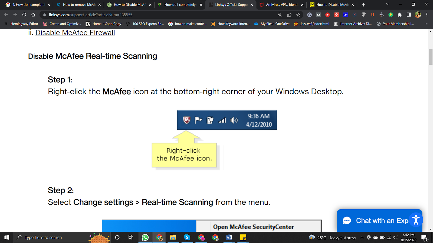Open the jazz.wifi/index.html bookmark
433x243 pixels.
[312, 24]
